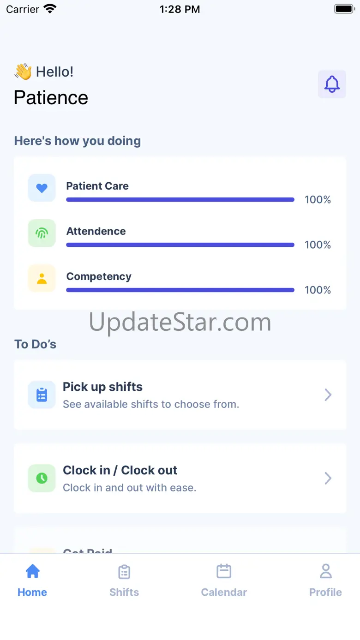Tap the Wi-Fi status icon
Image resolution: width=360 pixels, height=640 pixels.
pos(49,9)
